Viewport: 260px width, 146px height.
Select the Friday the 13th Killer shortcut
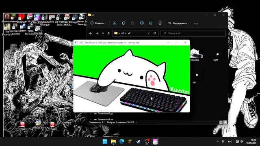(x=67, y=19)
